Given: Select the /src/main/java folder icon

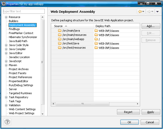Looking at the screenshot, I should 60,31.
